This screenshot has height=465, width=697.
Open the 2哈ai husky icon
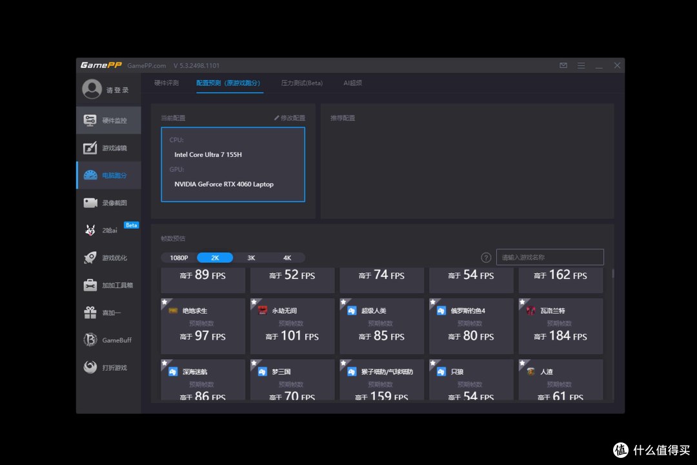[90, 230]
